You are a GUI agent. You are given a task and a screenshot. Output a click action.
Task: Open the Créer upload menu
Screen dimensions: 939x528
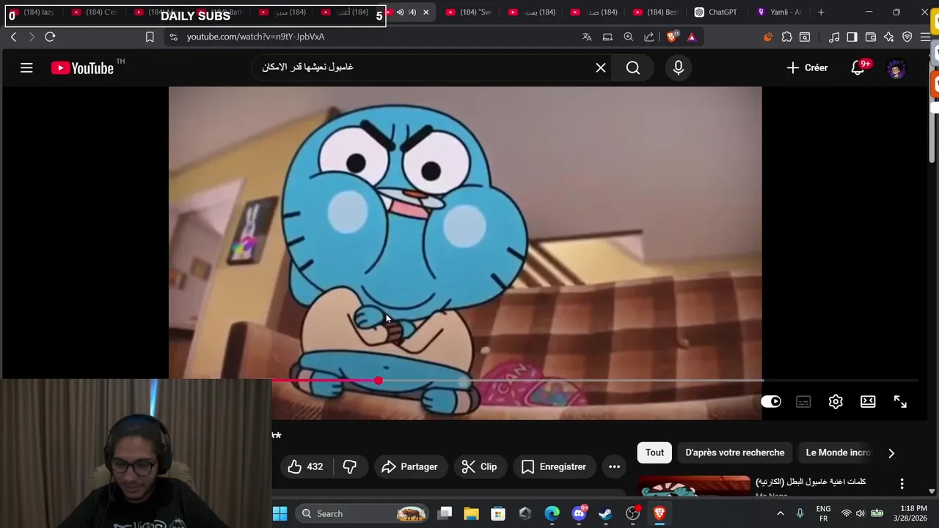click(807, 67)
